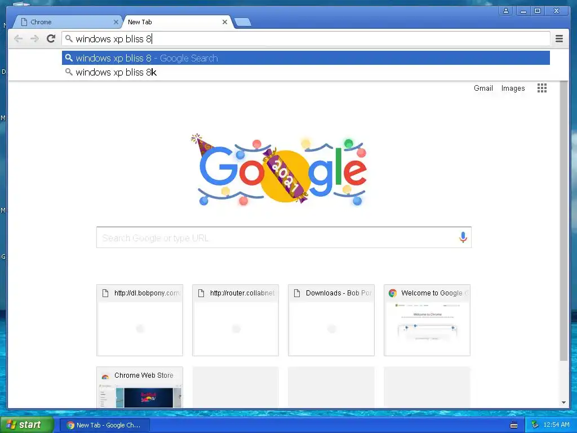The height and width of the screenshot is (433, 577).
Task: Close the Chrome tab
Action: (x=116, y=22)
